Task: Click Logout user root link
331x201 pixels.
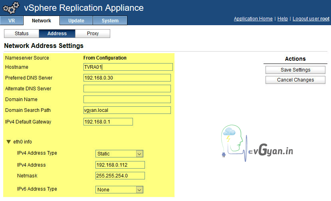Action: tap(311, 19)
